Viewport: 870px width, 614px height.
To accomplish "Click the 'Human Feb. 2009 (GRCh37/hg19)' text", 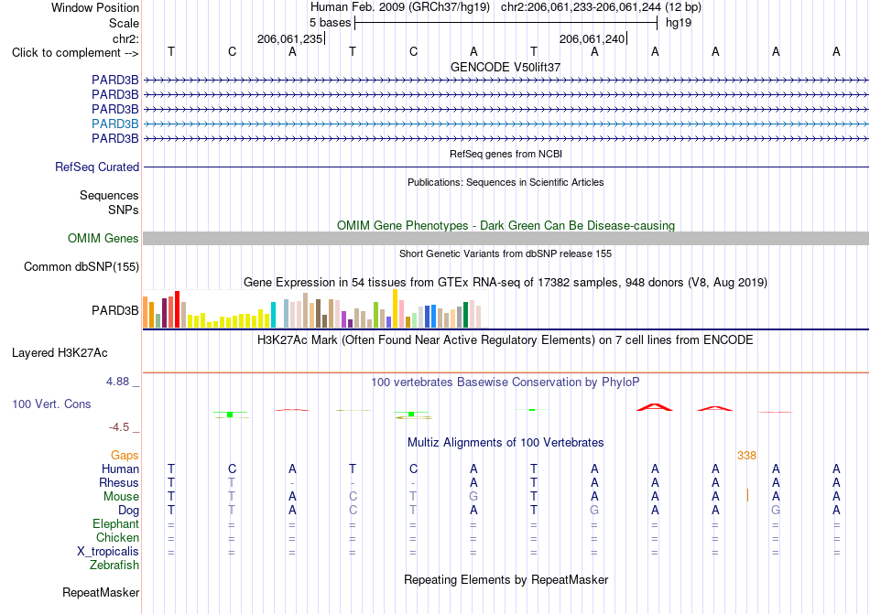I will click(400, 7).
